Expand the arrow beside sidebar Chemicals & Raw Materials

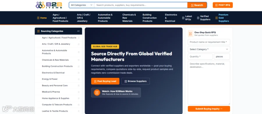(x=79, y=60)
